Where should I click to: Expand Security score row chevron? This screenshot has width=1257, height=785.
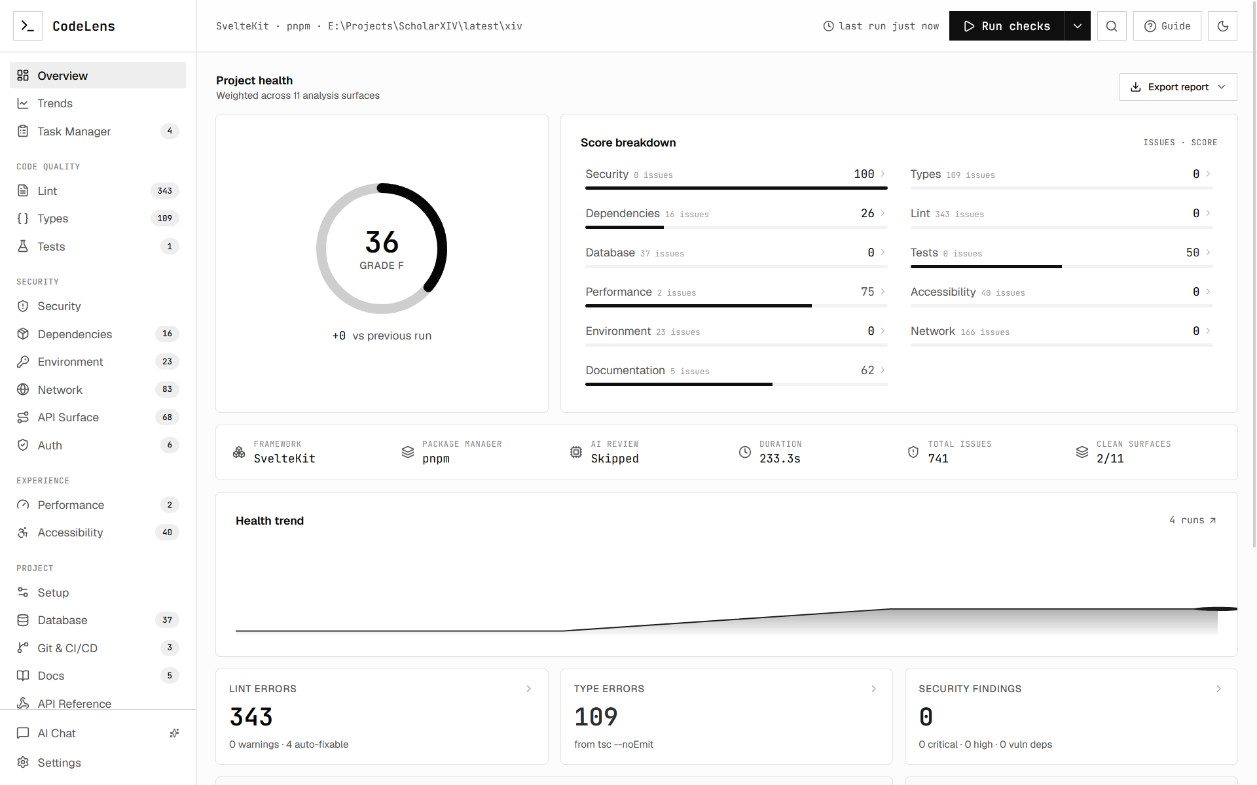pos(883,174)
